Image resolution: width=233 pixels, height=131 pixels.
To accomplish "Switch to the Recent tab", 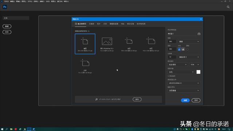I will pyautogui.click(x=80, y=24).
